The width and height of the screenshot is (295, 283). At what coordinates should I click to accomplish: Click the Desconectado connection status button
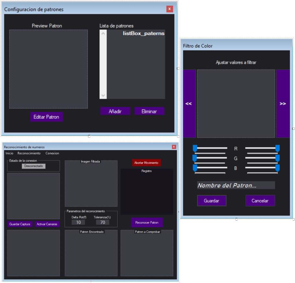tap(33, 166)
